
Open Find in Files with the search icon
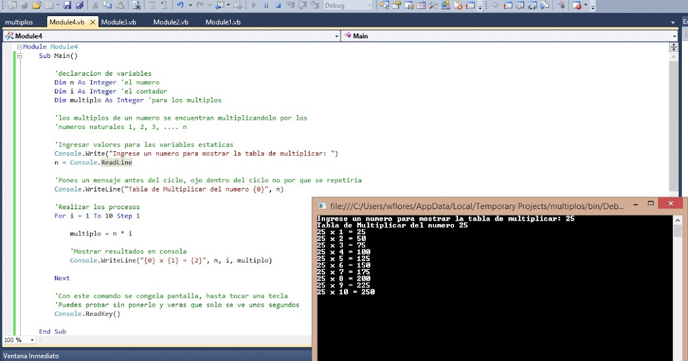click(x=136, y=5)
